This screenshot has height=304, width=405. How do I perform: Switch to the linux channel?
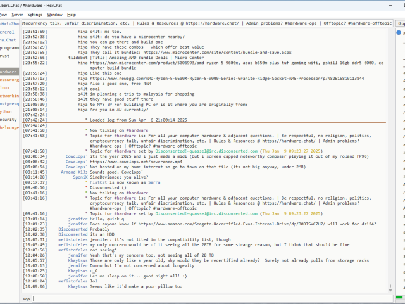(5, 87)
